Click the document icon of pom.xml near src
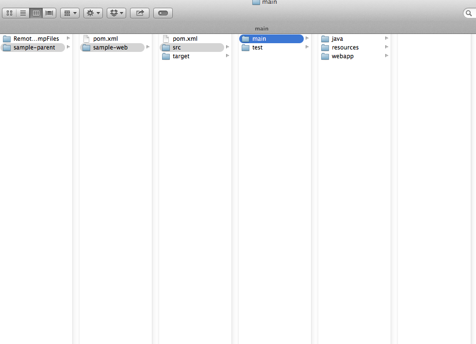This screenshot has height=344, width=476. 166,38
